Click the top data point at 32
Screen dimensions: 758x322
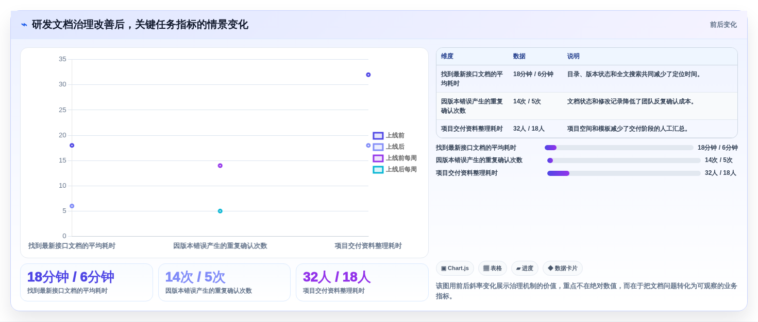368,75
